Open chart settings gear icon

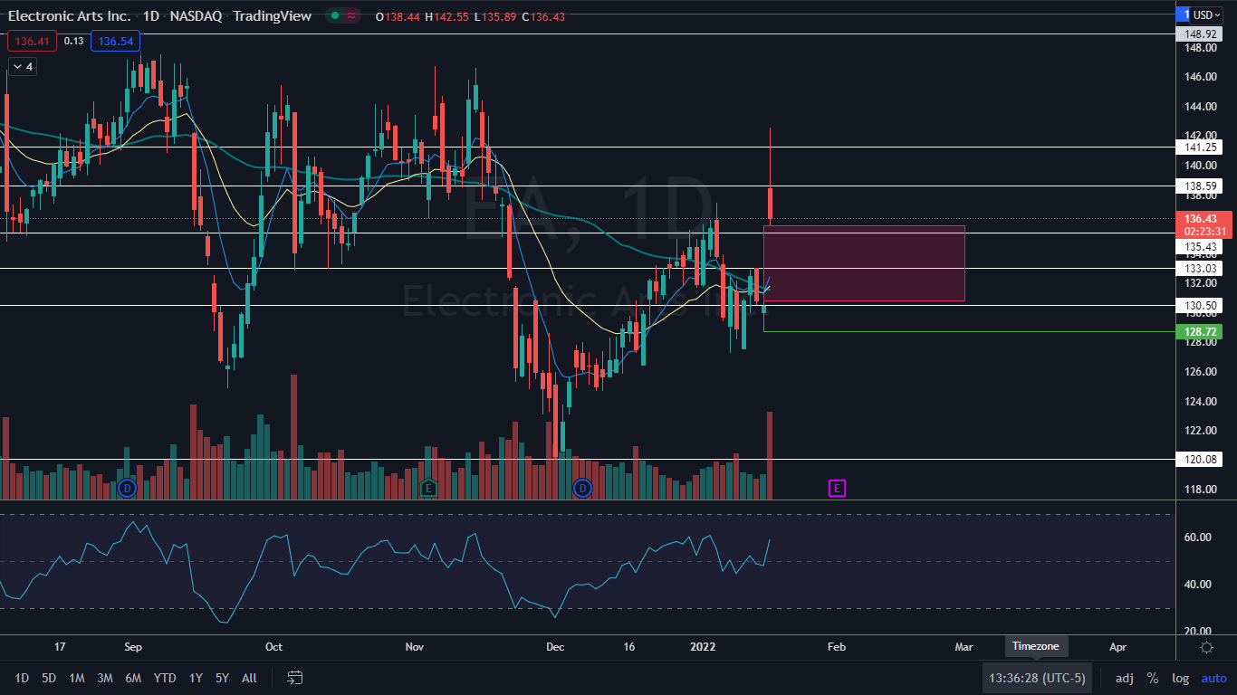[x=1206, y=647]
